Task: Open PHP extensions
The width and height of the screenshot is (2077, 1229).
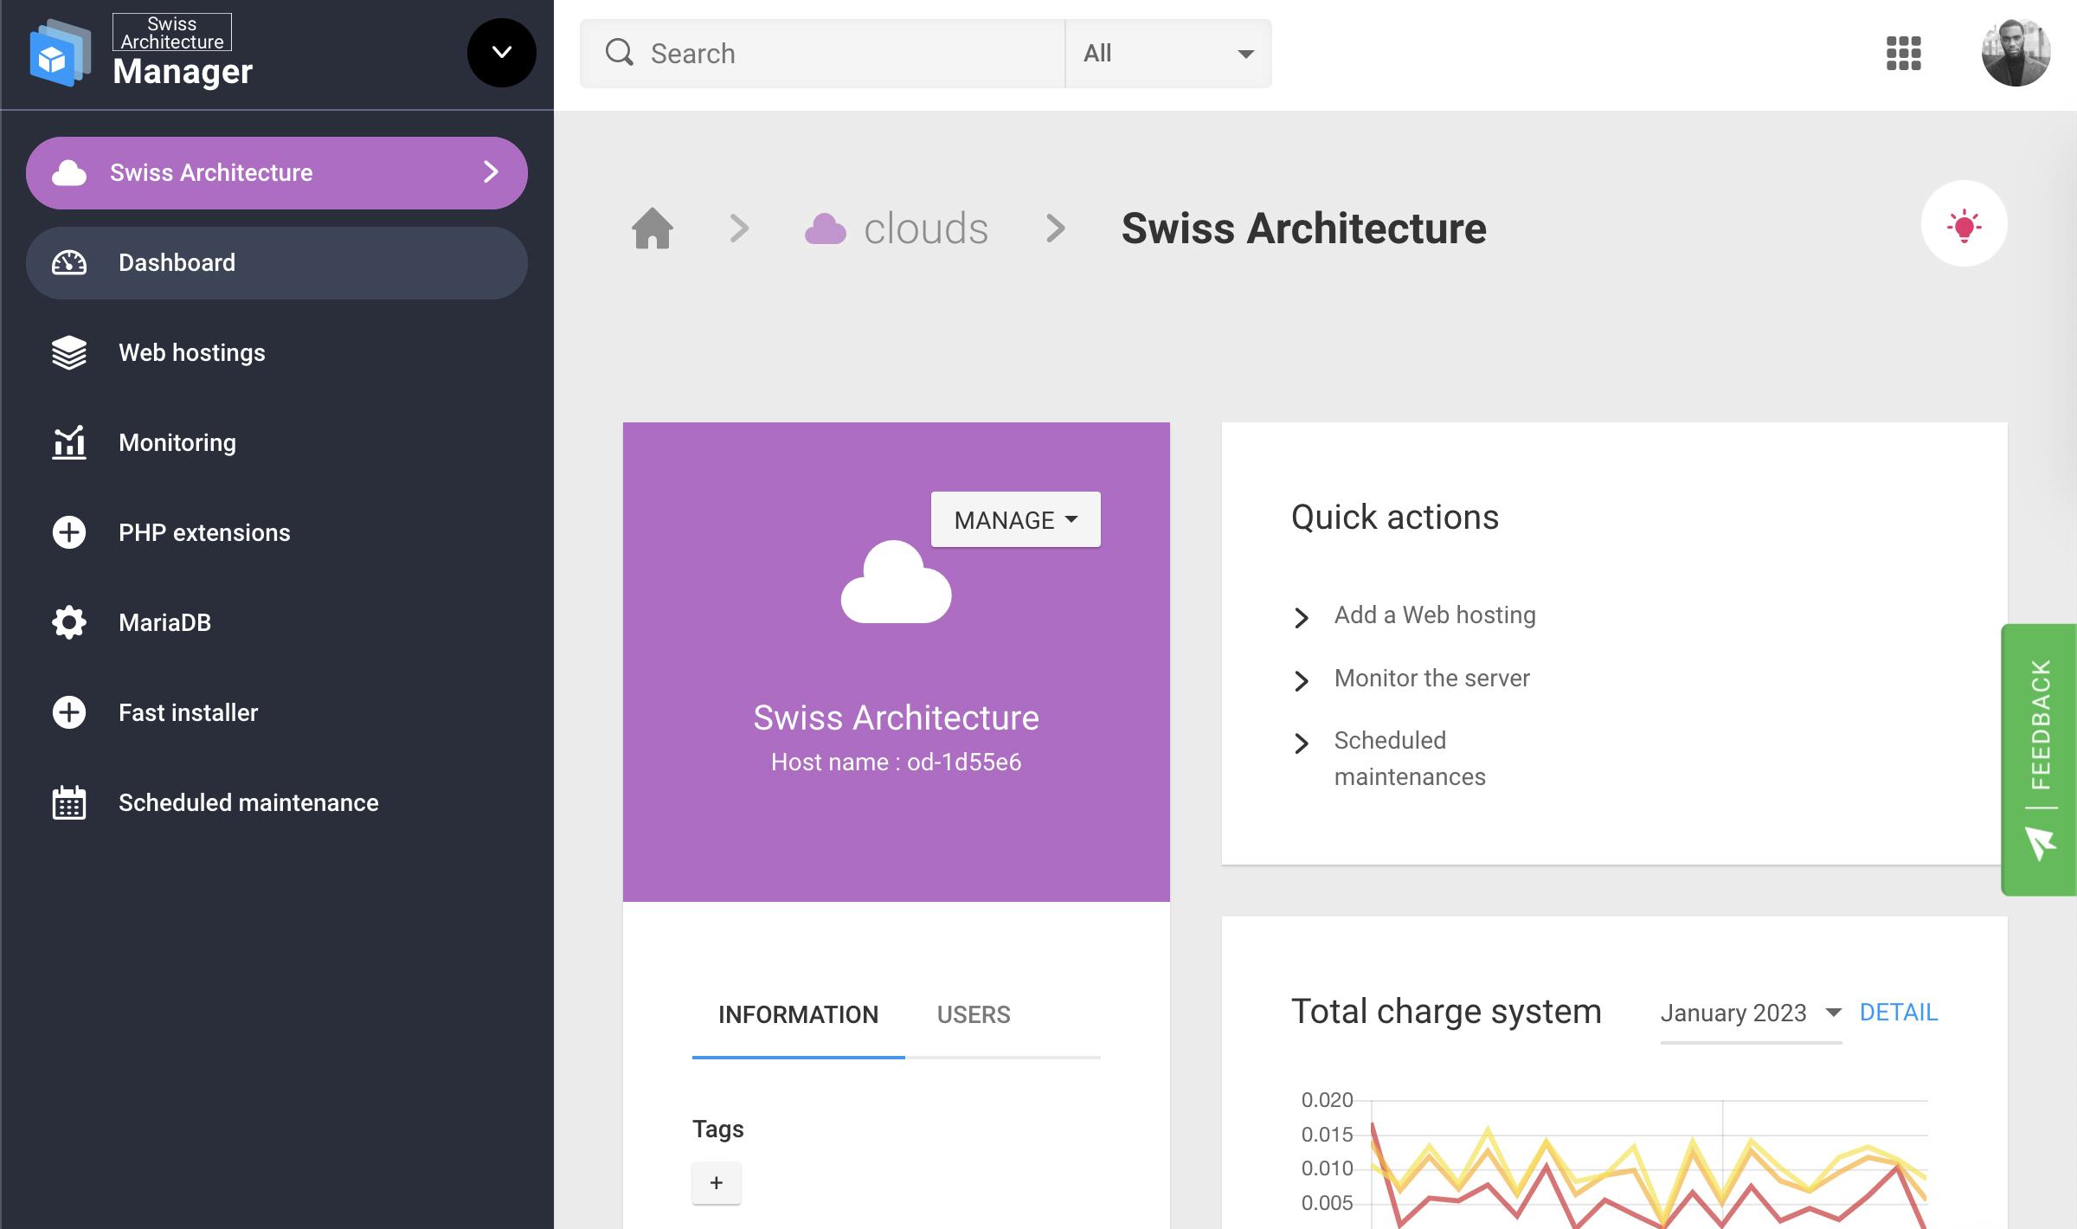Action: (204, 532)
